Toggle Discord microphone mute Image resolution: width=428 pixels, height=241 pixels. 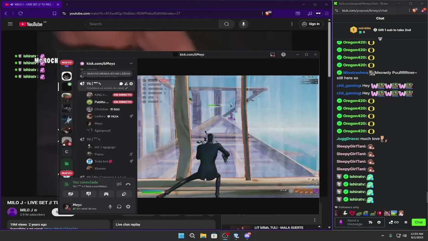tap(110, 207)
